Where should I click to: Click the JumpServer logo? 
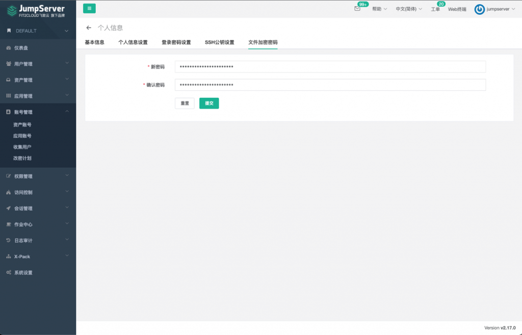coord(36,11)
